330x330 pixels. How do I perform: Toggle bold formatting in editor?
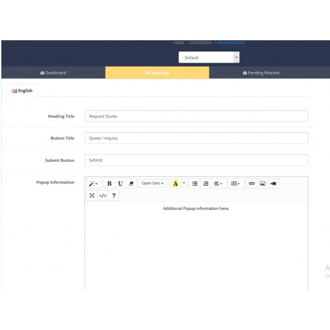110,183
